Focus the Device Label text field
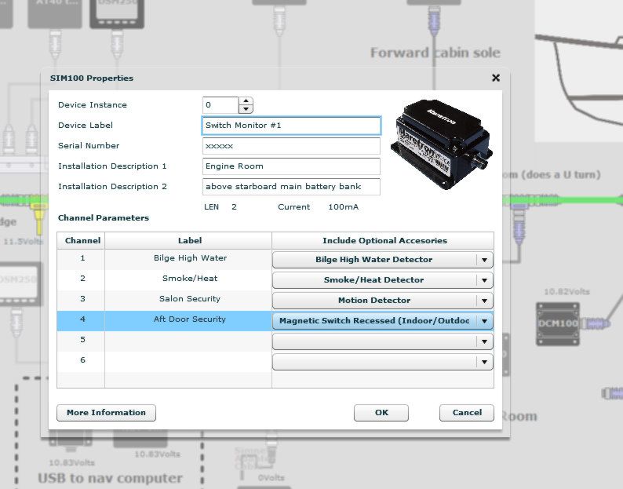Screen dimensions: 623x489 (x=291, y=126)
